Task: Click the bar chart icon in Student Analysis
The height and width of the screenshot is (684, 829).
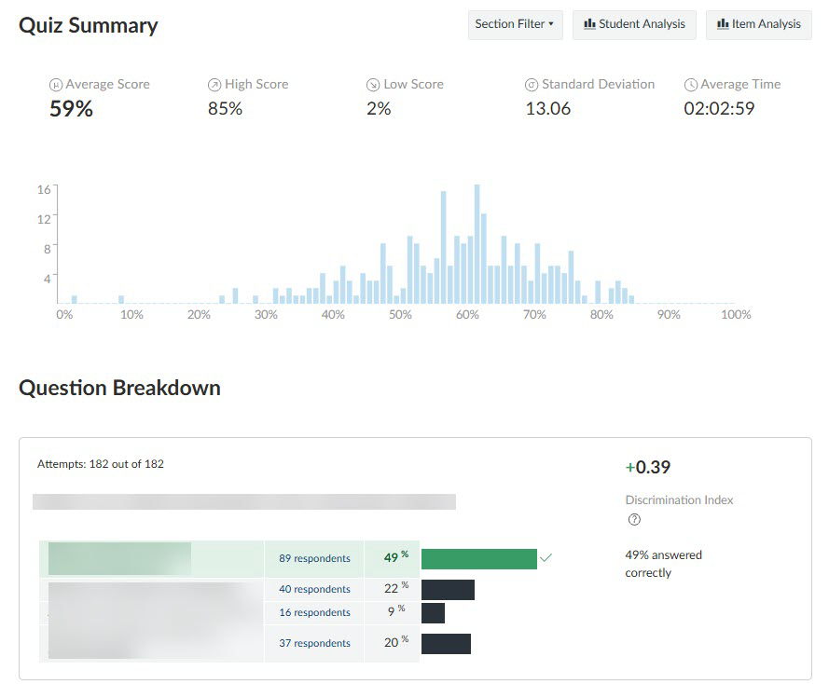Action: (x=589, y=24)
